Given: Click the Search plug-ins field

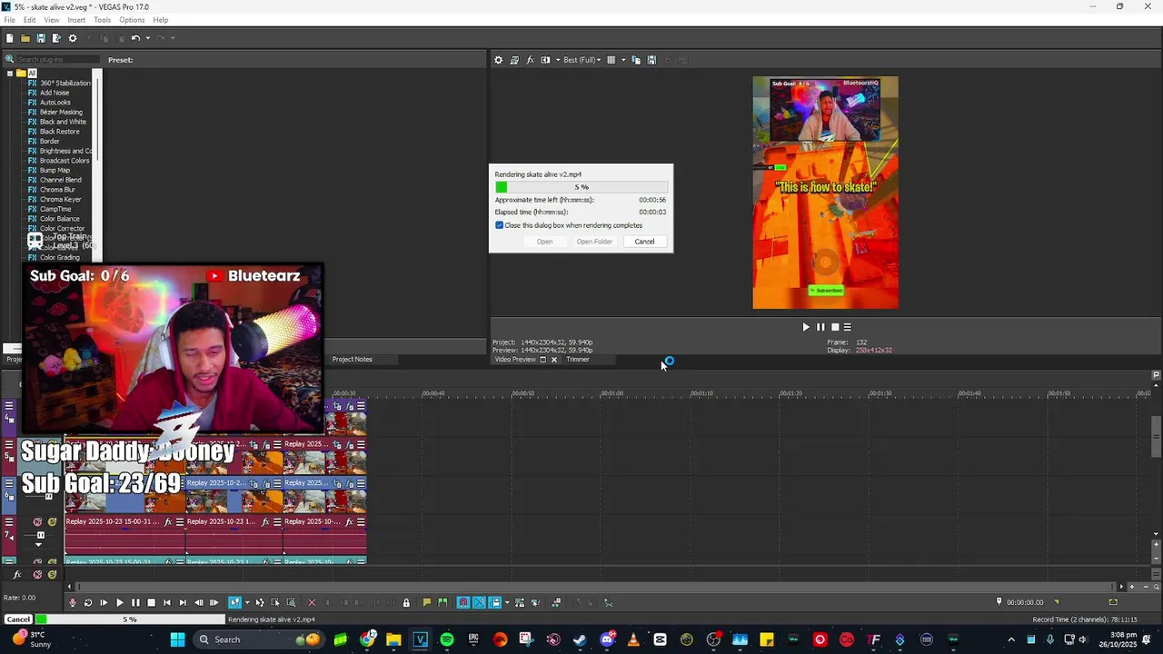Looking at the screenshot, I should pyautogui.click(x=57, y=60).
